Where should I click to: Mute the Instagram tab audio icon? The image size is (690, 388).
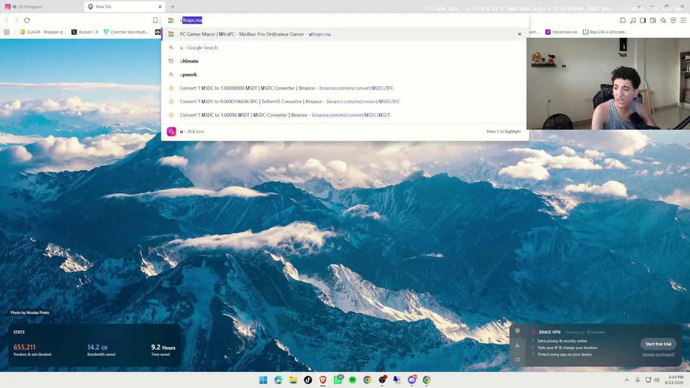pos(14,6)
